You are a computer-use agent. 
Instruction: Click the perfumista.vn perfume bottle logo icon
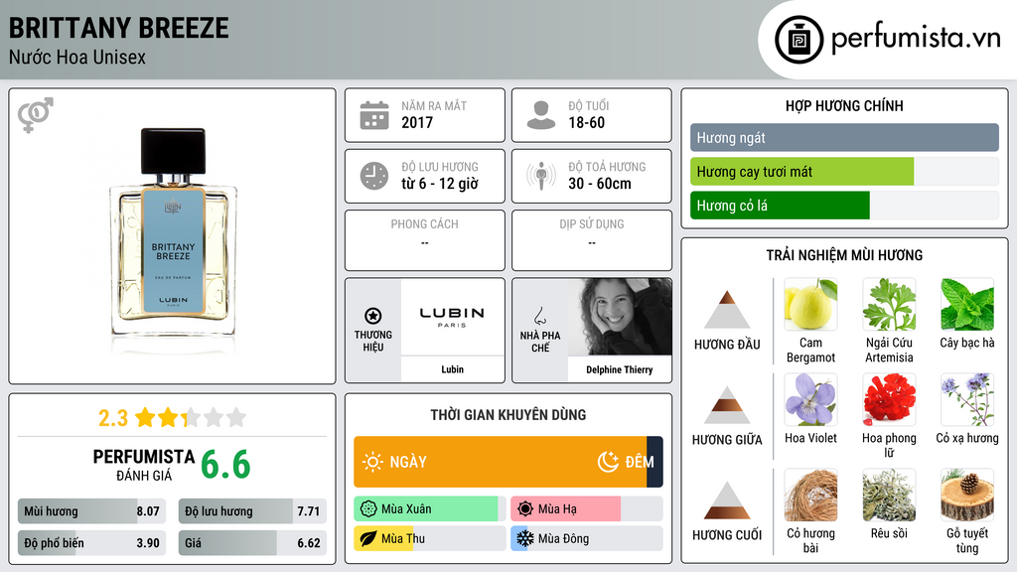tap(799, 40)
